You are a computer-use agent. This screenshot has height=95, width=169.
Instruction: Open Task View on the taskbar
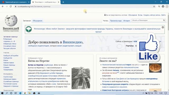(16, 93)
